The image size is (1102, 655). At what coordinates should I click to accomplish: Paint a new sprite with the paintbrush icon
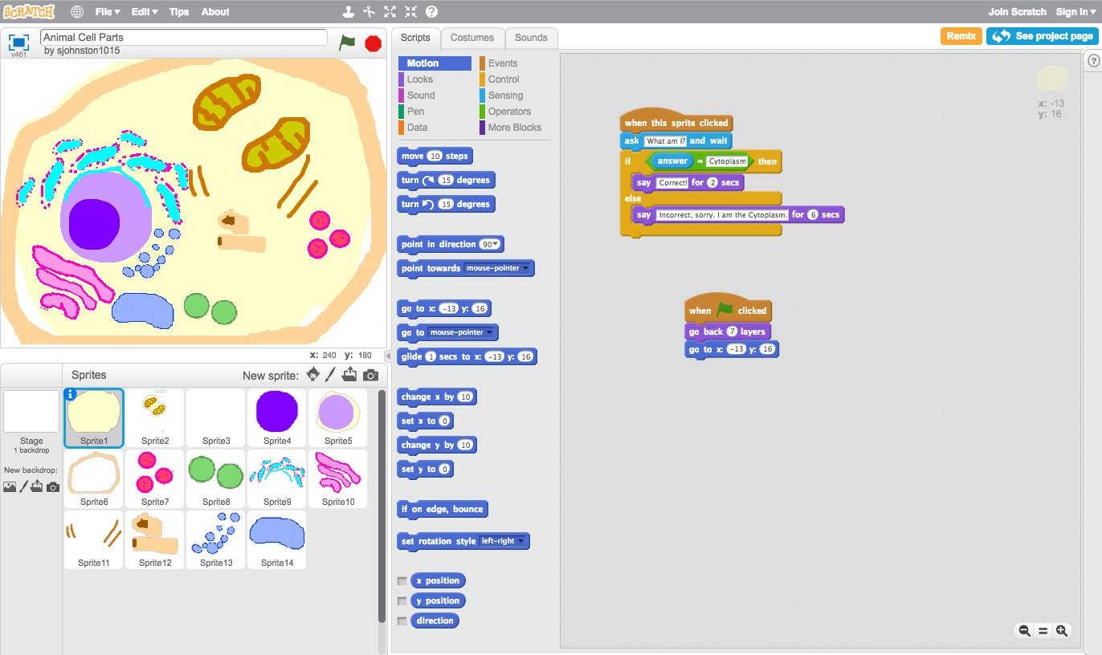(x=330, y=374)
